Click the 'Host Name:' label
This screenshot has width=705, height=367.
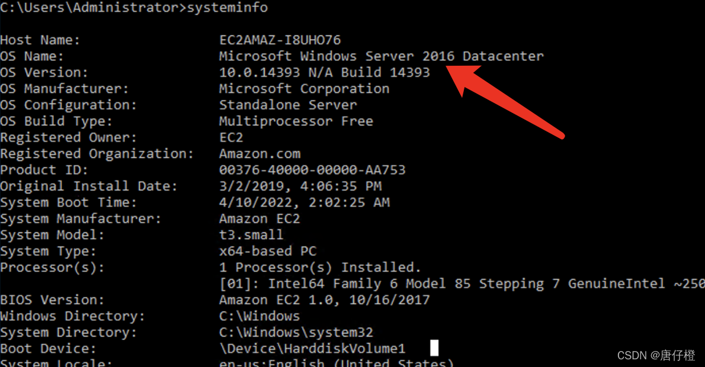[40, 40]
